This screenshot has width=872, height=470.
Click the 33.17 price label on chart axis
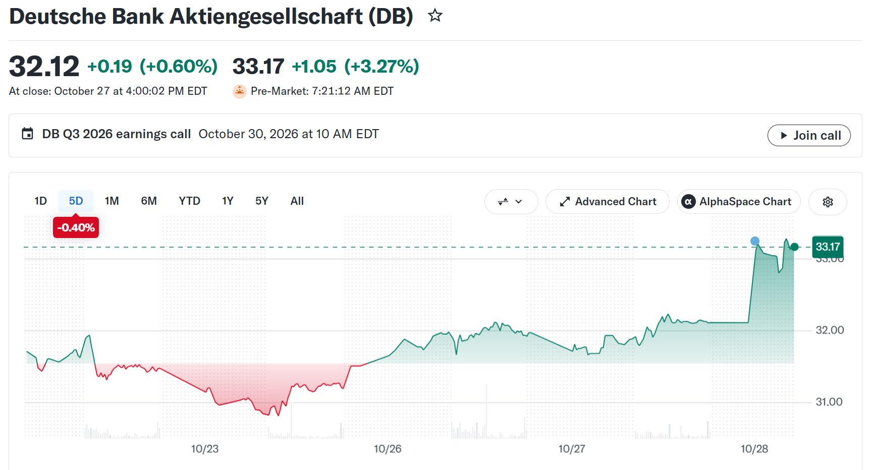(828, 247)
